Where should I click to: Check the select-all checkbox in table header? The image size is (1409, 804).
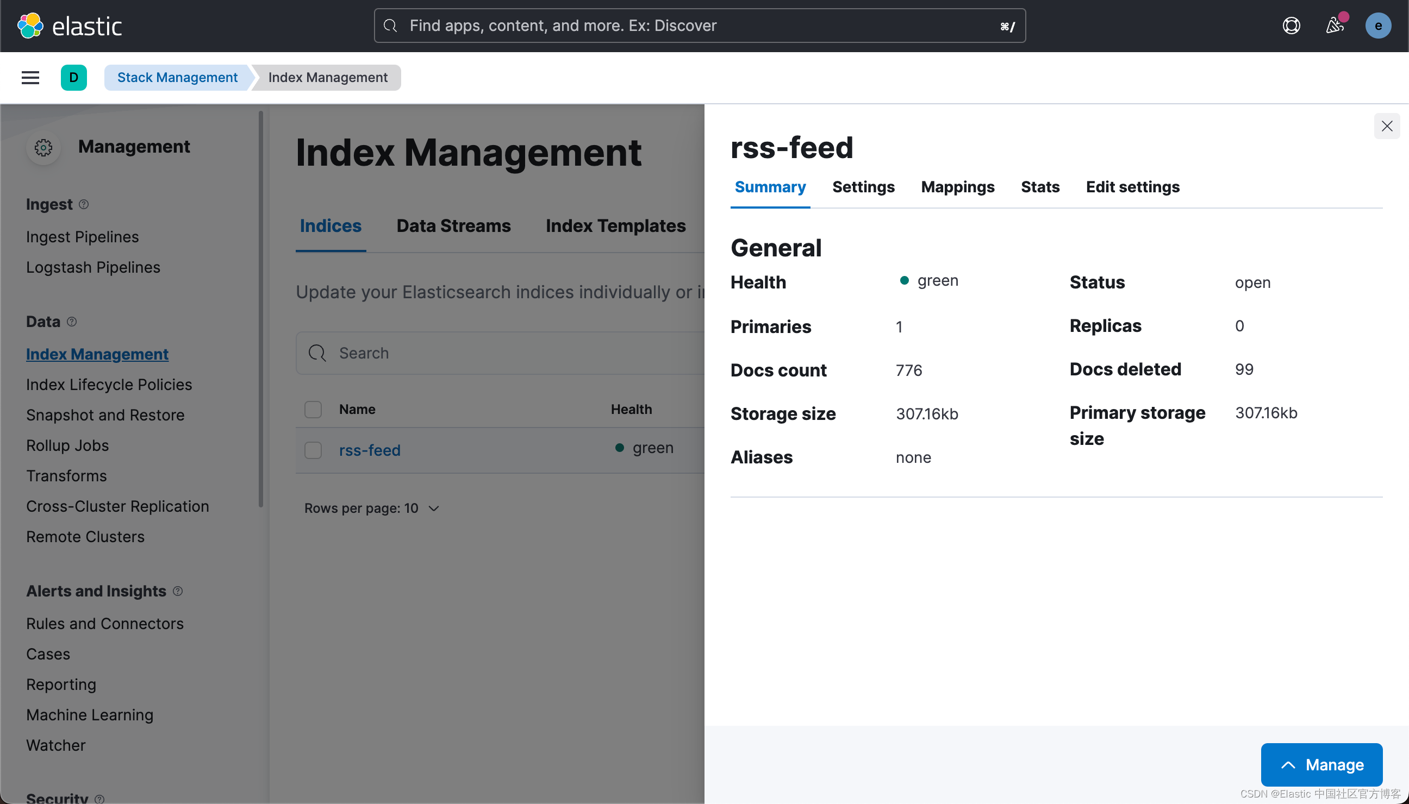[x=313, y=409]
